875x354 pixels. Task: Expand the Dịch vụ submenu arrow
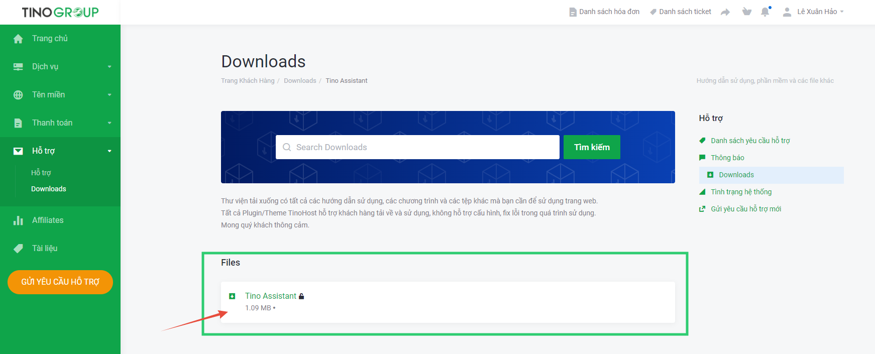[x=110, y=67]
